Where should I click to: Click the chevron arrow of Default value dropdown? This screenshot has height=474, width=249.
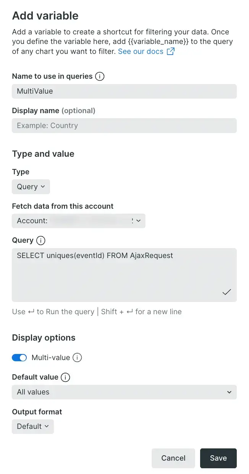(x=229, y=392)
